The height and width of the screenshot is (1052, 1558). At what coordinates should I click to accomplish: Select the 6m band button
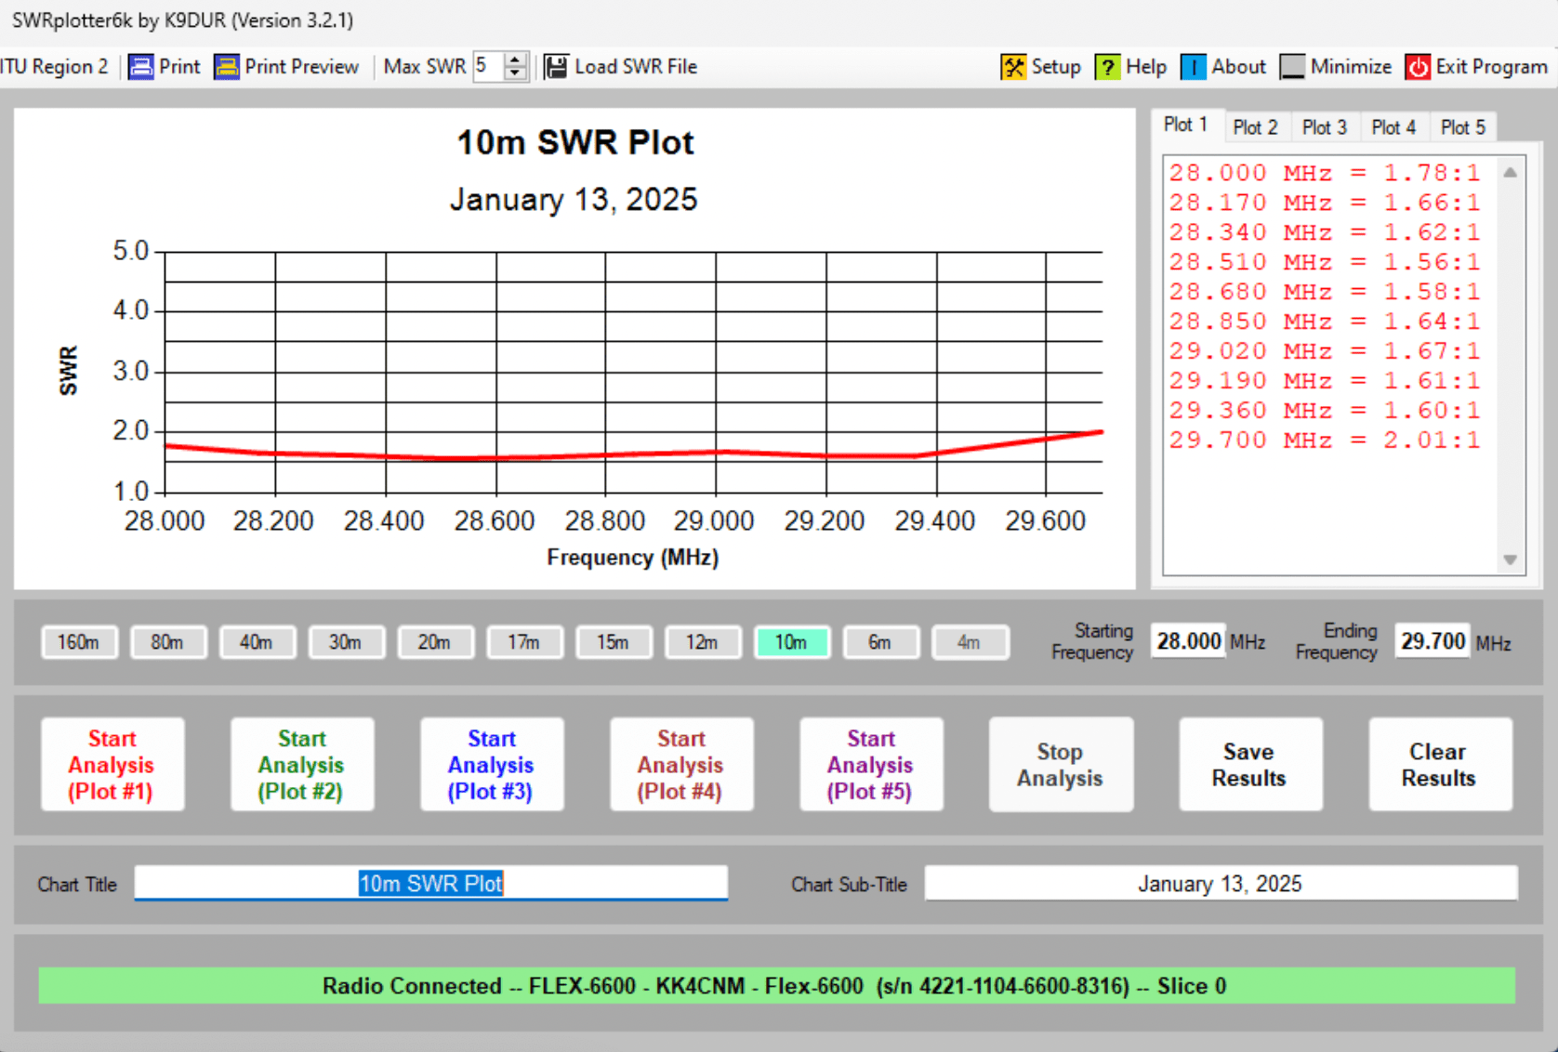pos(880,642)
